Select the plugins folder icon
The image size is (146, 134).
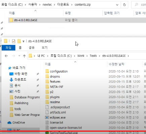pyautogui.click(x=47, y=97)
